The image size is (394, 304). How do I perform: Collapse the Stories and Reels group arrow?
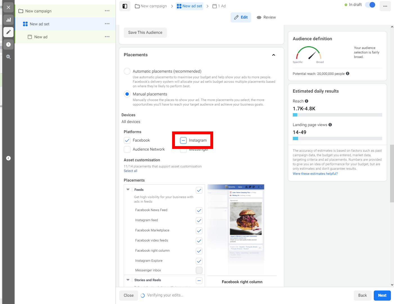coord(128,280)
